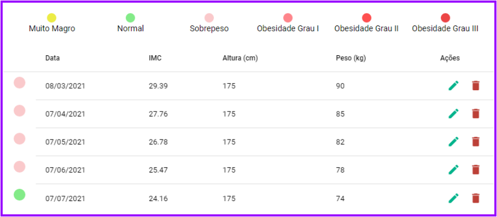Delete the 07/05/2021 row

tap(476, 142)
